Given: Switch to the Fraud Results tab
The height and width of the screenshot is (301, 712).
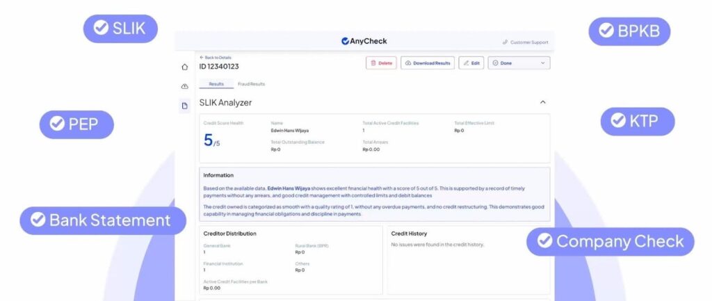Looking at the screenshot, I should pos(251,84).
